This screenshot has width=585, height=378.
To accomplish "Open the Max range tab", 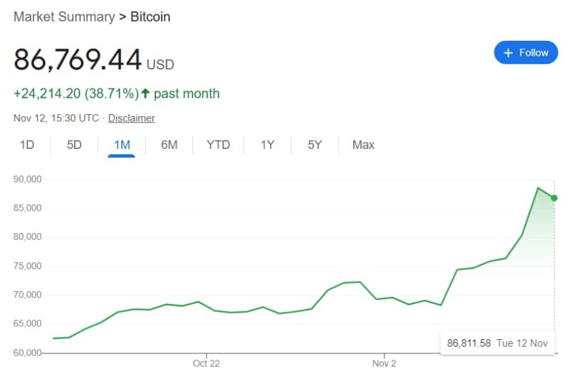I will click(x=363, y=145).
